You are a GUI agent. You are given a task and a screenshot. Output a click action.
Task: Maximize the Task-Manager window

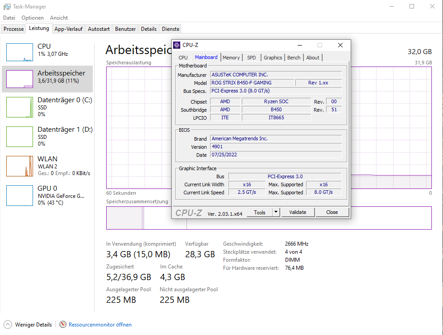pyautogui.click(x=412, y=7)
